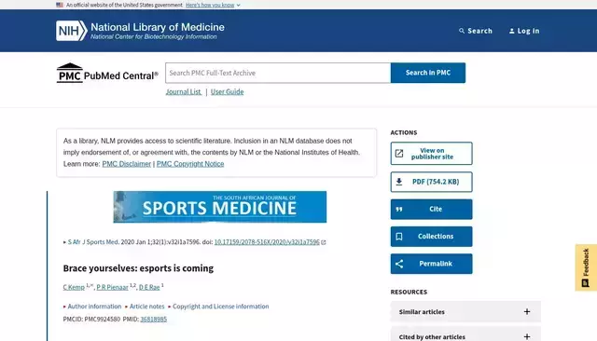Open the Journal List link
Screen dimensions: 597x341
[184, 91]
